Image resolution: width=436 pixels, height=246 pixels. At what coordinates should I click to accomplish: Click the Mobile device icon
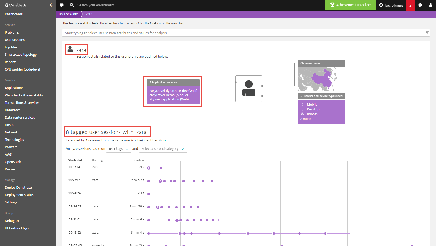(302, 104)
